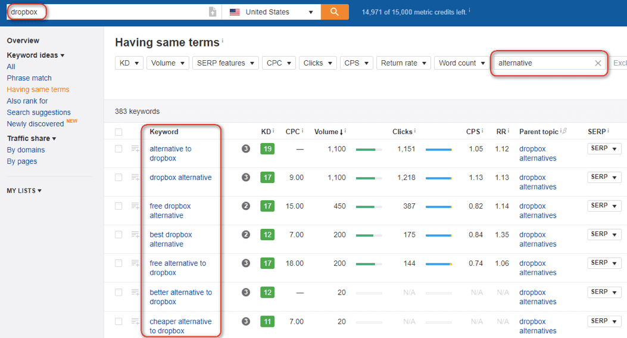
Task: Add 'cheaper alternative to dropbox' to list icon
Action: tap(135, 321)
